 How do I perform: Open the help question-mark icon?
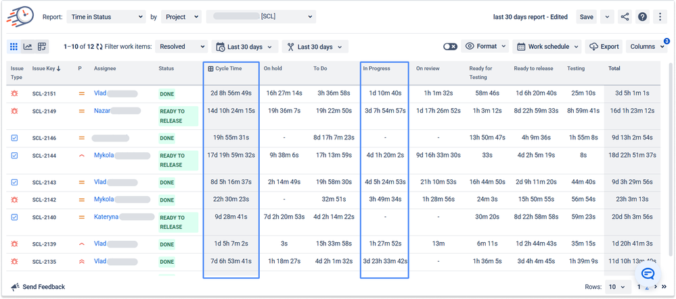tap(642, 17)
